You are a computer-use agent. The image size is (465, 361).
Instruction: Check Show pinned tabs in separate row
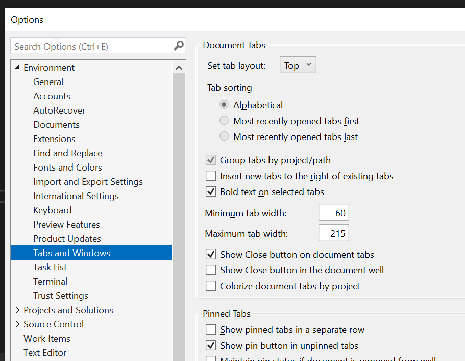point(211,330)
